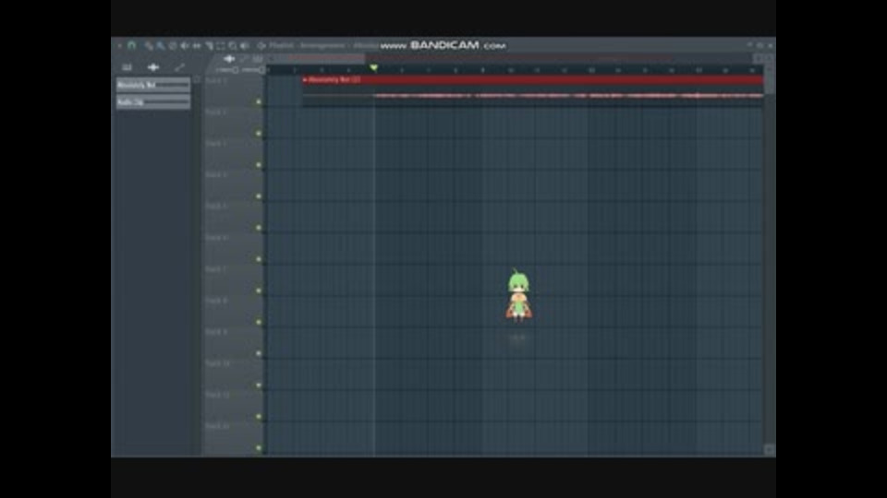Mute Track 7 via green dot

(x=259, y=290)
